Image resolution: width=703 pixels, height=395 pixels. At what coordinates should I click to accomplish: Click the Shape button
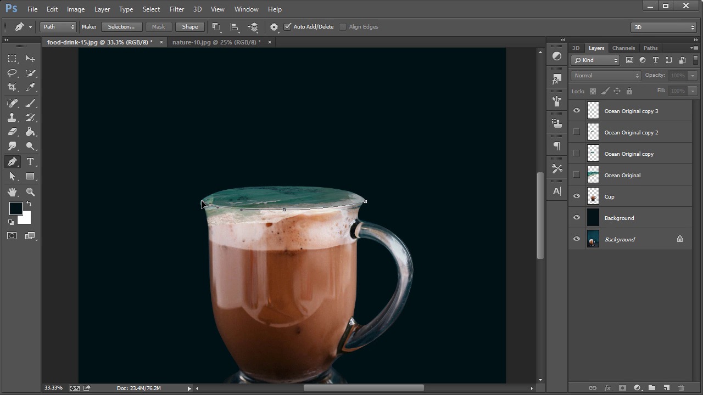[190, 27]
